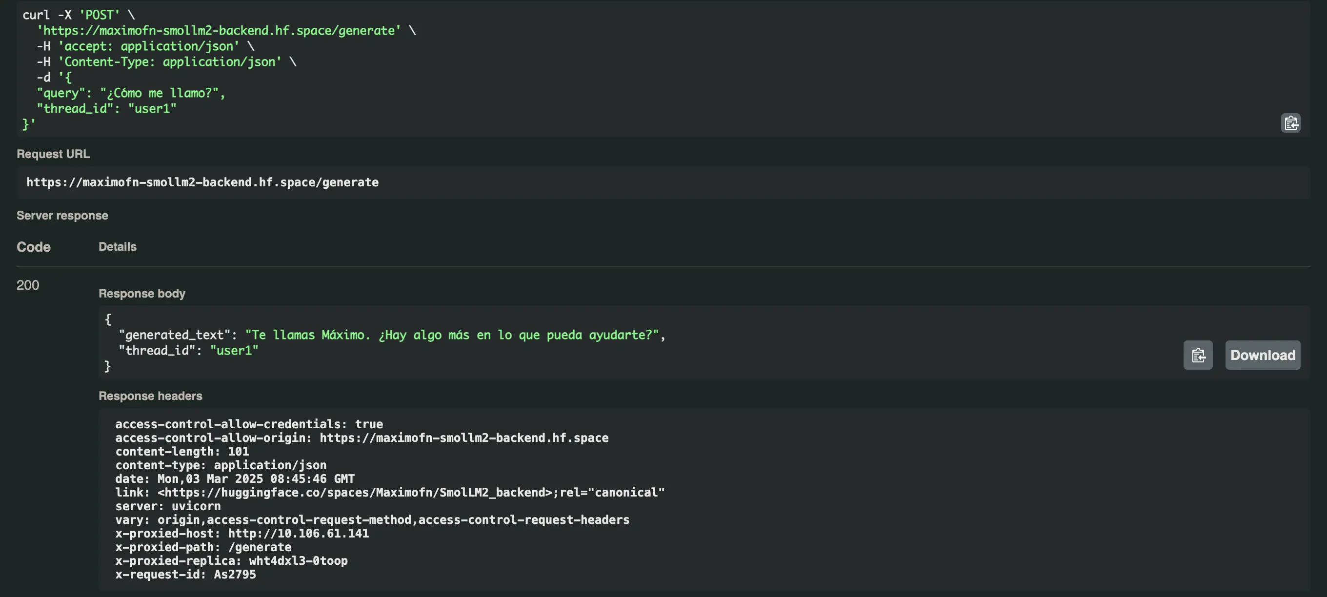1327x597 pixels.
Task: Click the x-proxied-path: /generate header
Action: [203, 547]
